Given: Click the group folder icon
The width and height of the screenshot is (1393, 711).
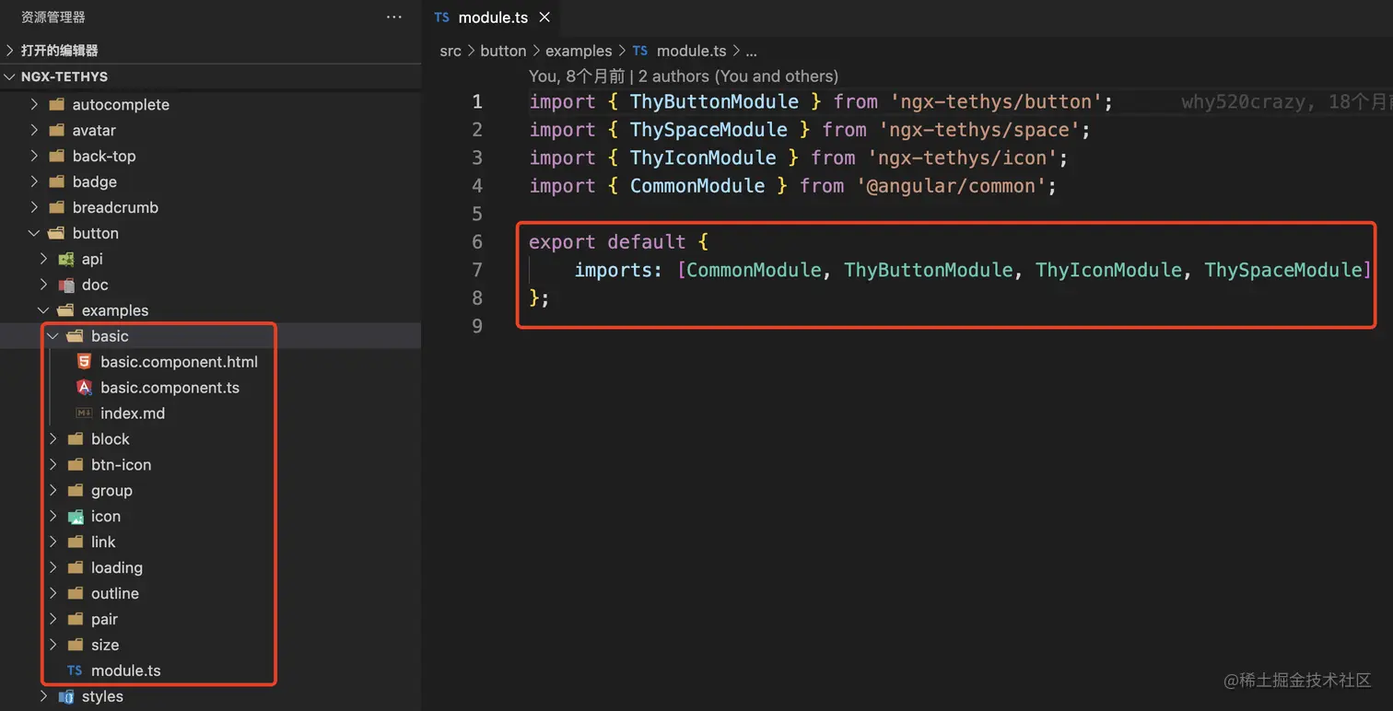Looking at the screenshot, I should pos(76,491).
